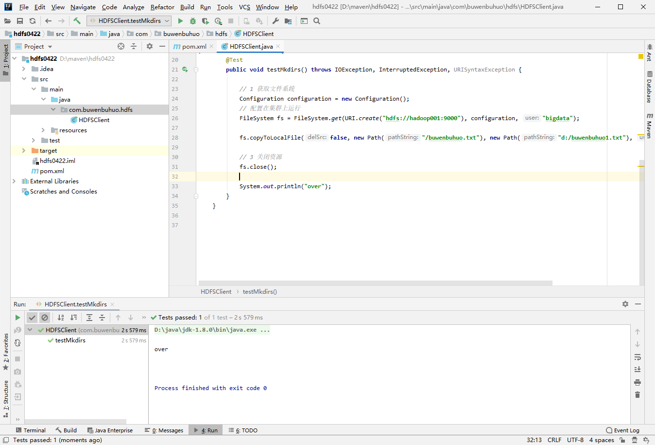Click the 4 spaces indent setting
655x445 pixels.
pyautogui.click(x=602, y=440)
